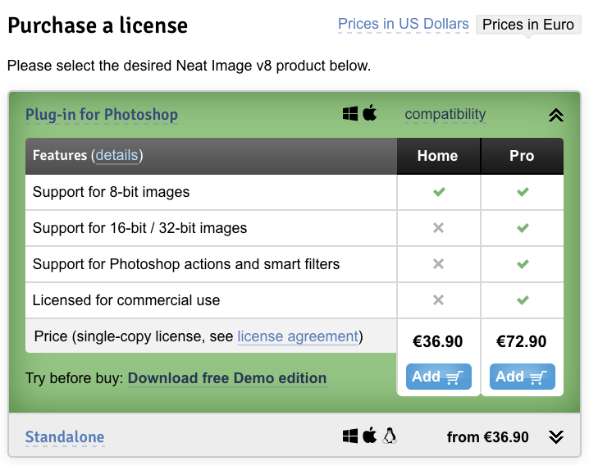Click the Linux penguin icon in Standalone row
This screenshot has height=466, width=589.
(x=390, y=436)
